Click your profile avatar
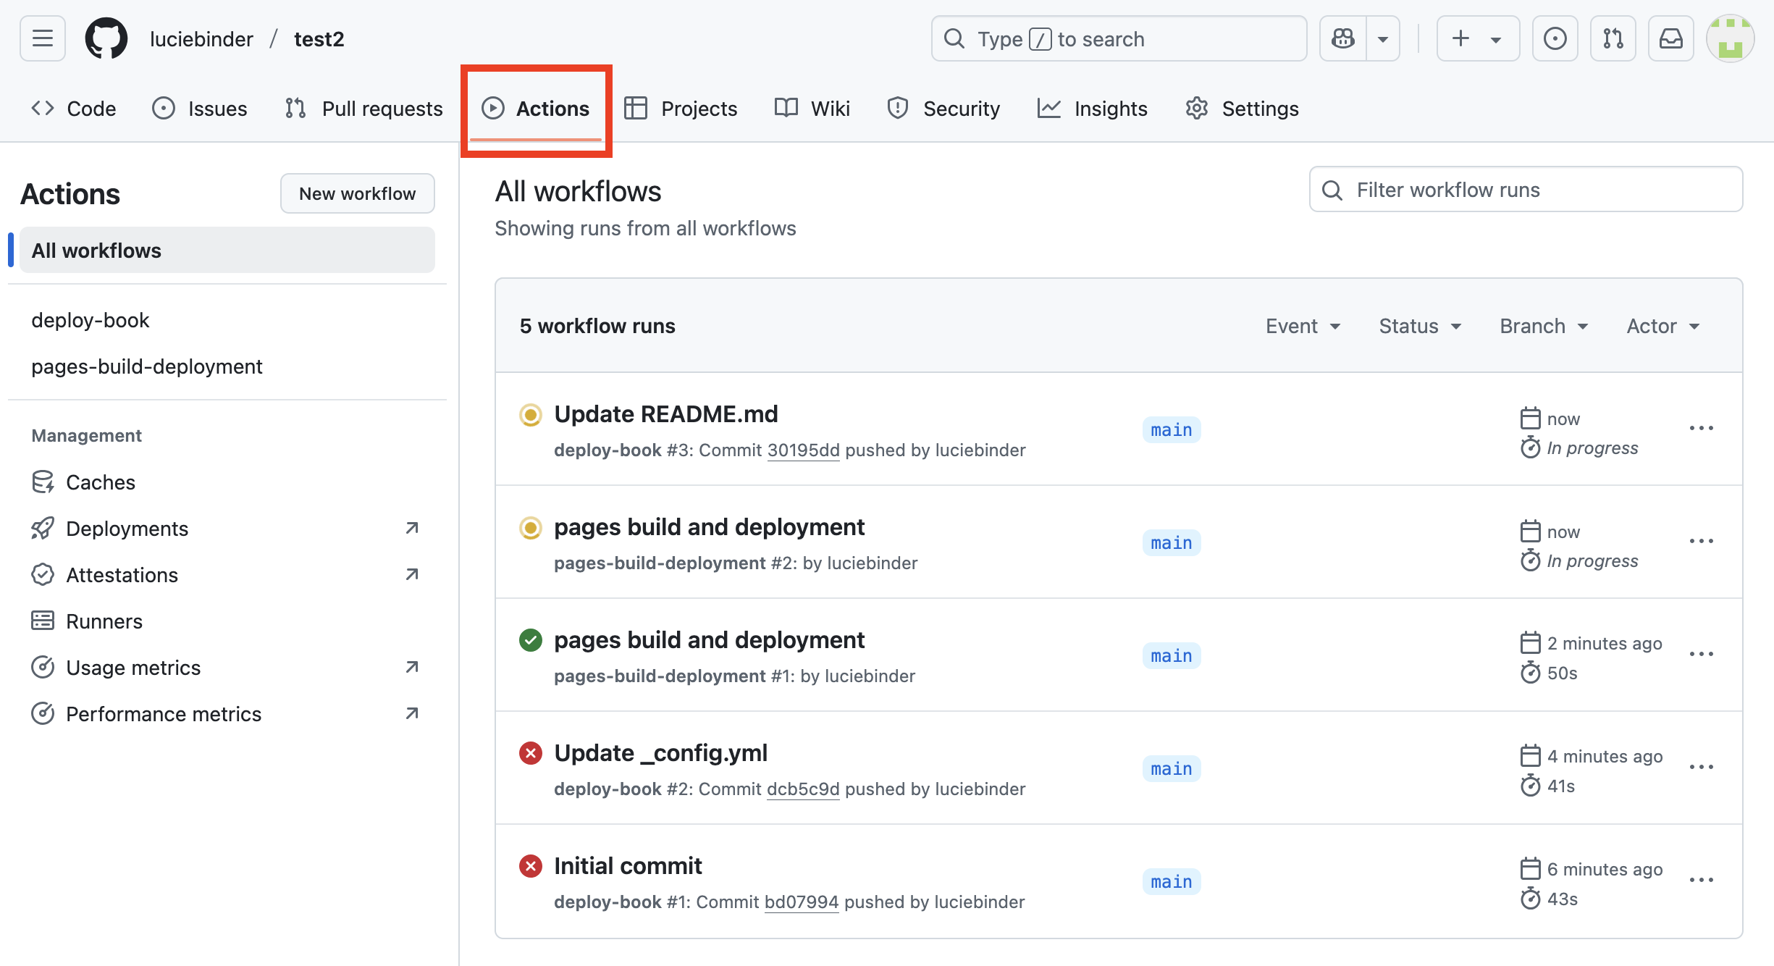Image resolution: width=1774 pixels, height=966 pixels. [x=1731, y=38]
